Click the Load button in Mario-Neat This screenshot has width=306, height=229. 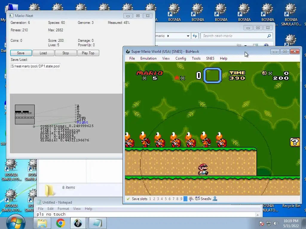pos(43,53)
